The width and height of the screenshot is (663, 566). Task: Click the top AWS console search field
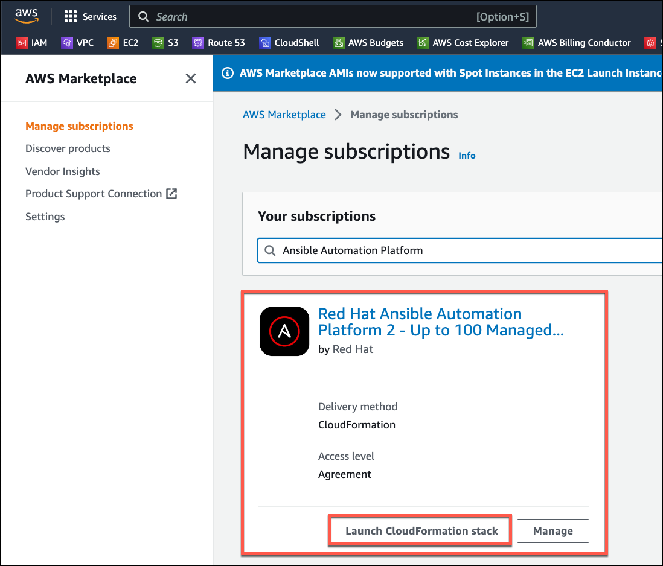pyautogui.click(x=333, y=16)
